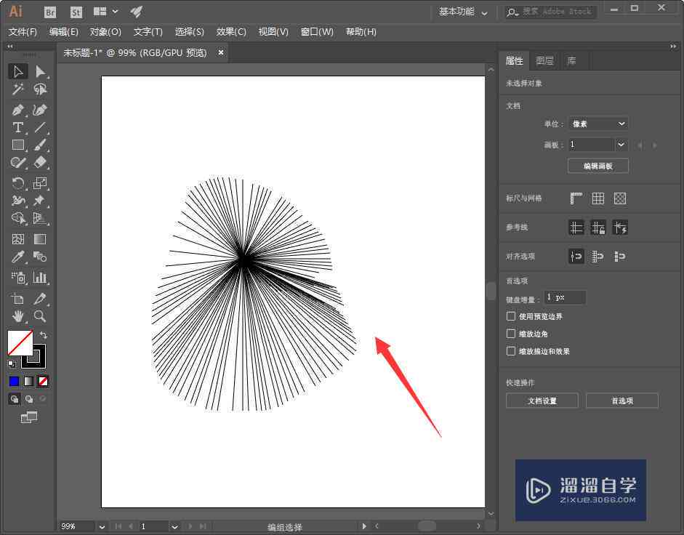This screenshot has height=535, width=684.
Task: Select the Pen tool
Action: click(18, 110)
